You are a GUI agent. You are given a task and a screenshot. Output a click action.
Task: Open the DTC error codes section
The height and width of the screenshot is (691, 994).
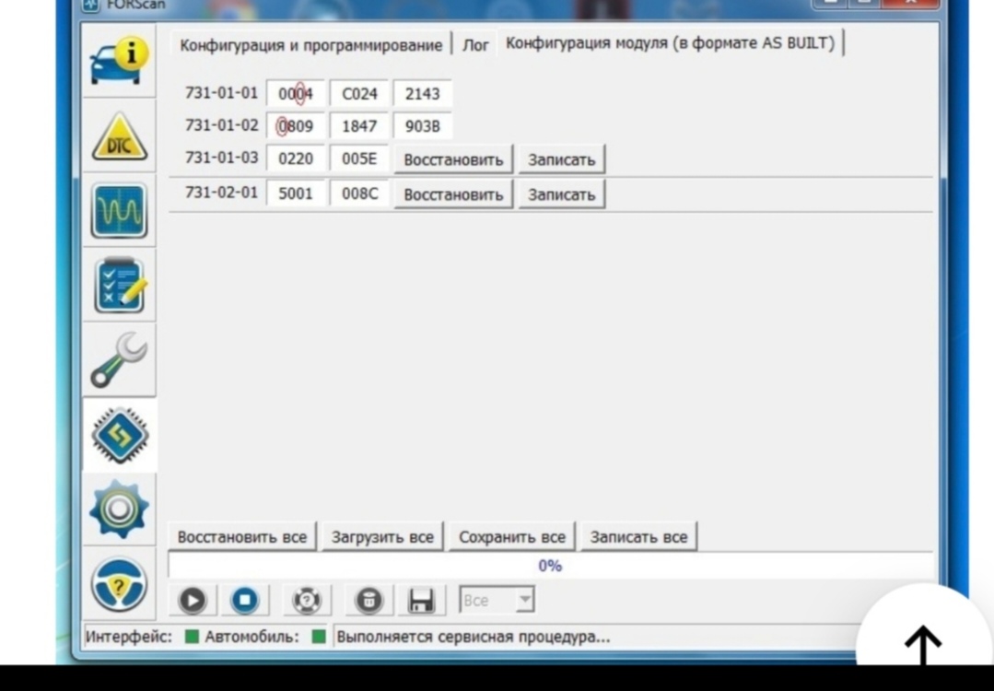(x=119, y=138)
